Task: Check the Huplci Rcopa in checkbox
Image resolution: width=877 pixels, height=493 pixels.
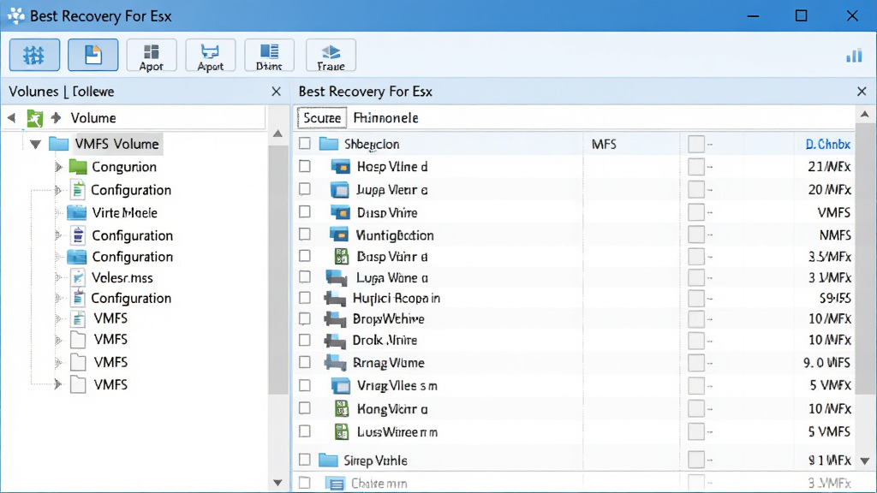Action: (x=304, y=297)
